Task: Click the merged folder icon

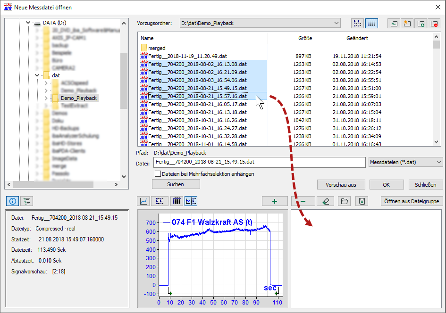Action: [x=144, y=48]
